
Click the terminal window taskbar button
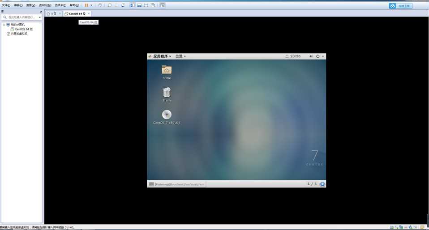(177, 184)
